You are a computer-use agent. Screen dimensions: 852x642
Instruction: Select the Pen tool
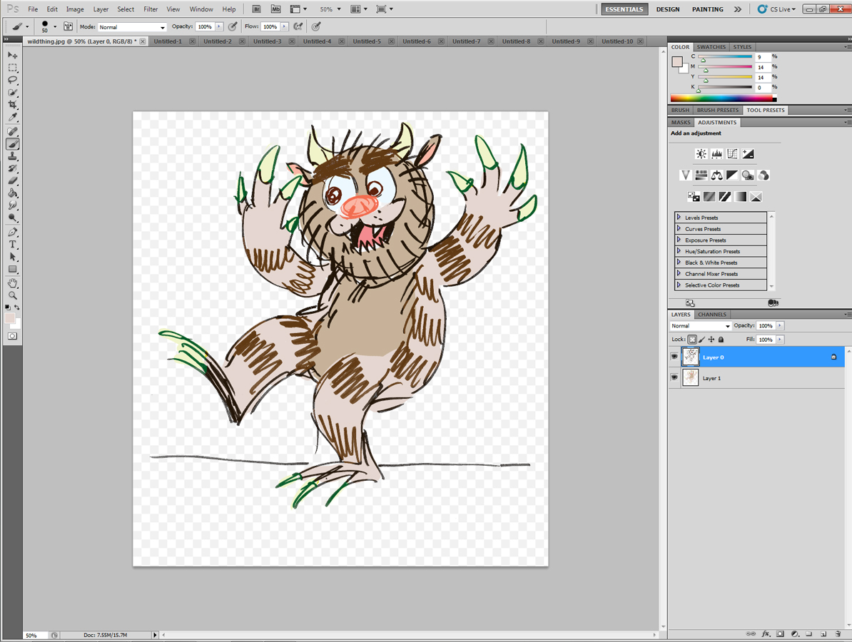13,232
